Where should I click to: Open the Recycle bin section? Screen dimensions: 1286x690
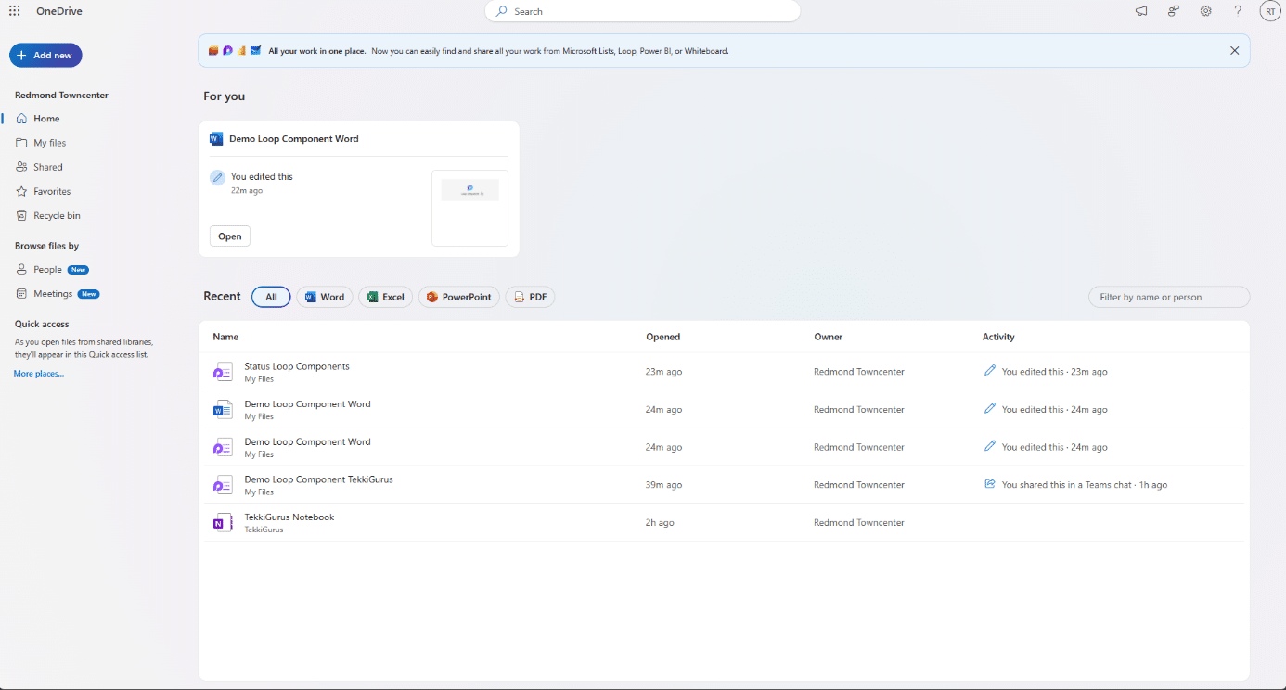point(57,215)
